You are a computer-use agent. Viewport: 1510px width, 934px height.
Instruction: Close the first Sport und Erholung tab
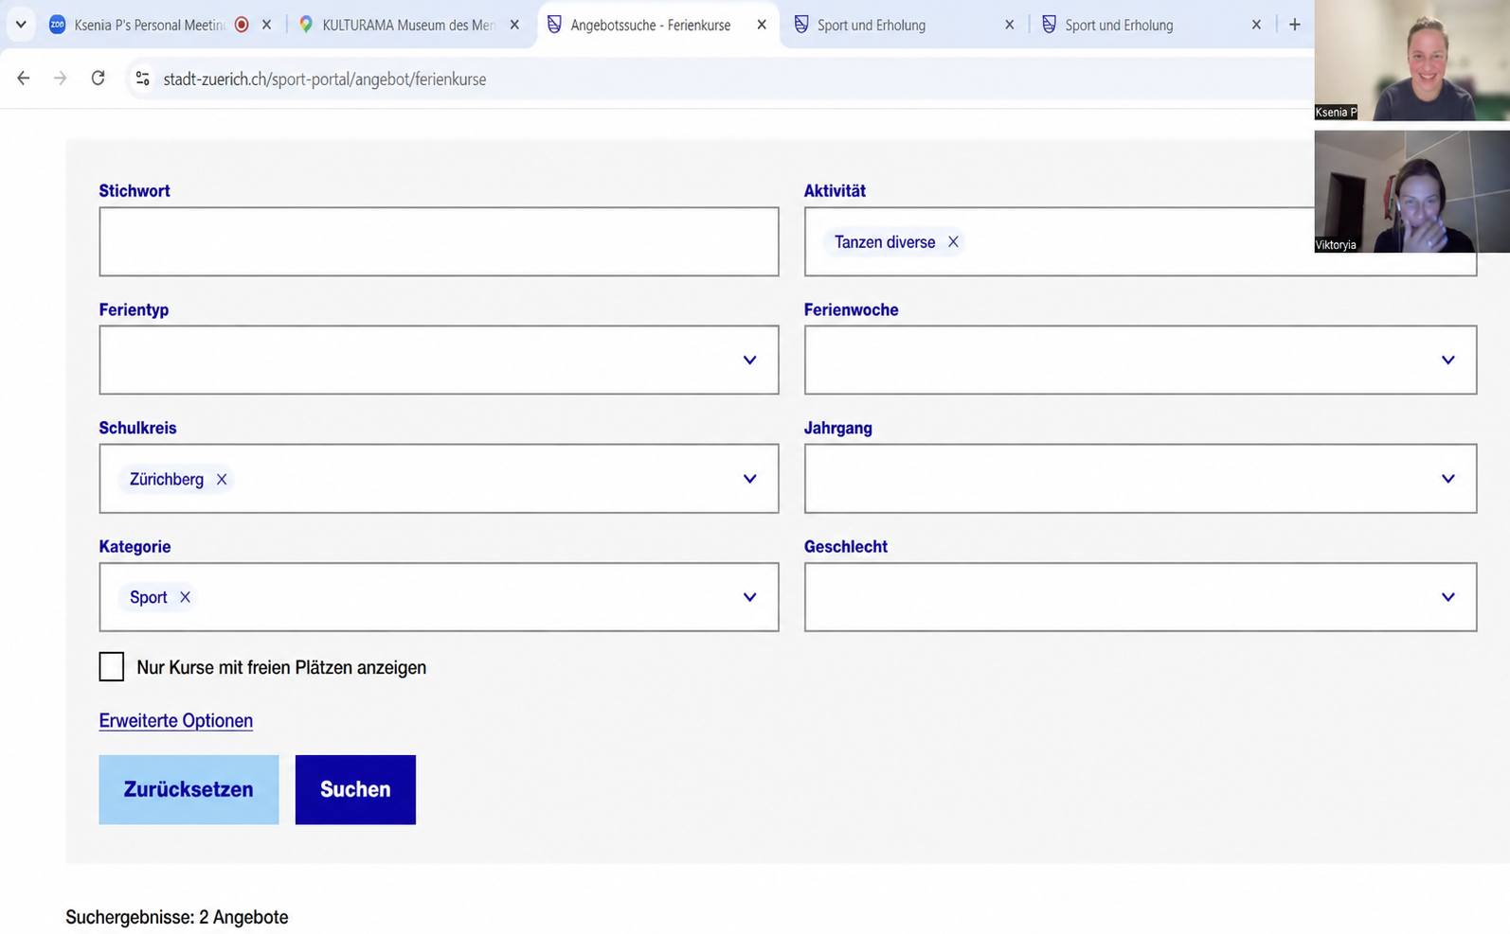1009,25
